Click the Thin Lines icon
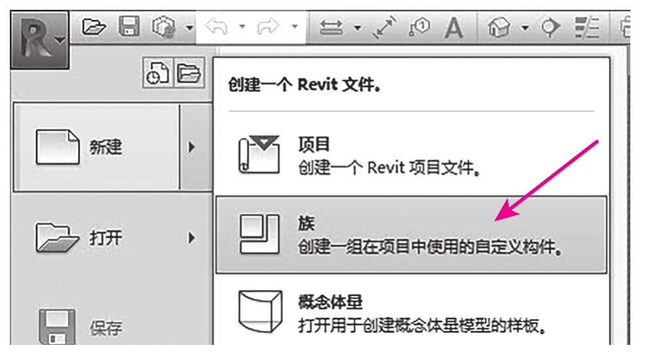This screenshot has width=648, height=356. pyautogui.click(x=587, y=27)
